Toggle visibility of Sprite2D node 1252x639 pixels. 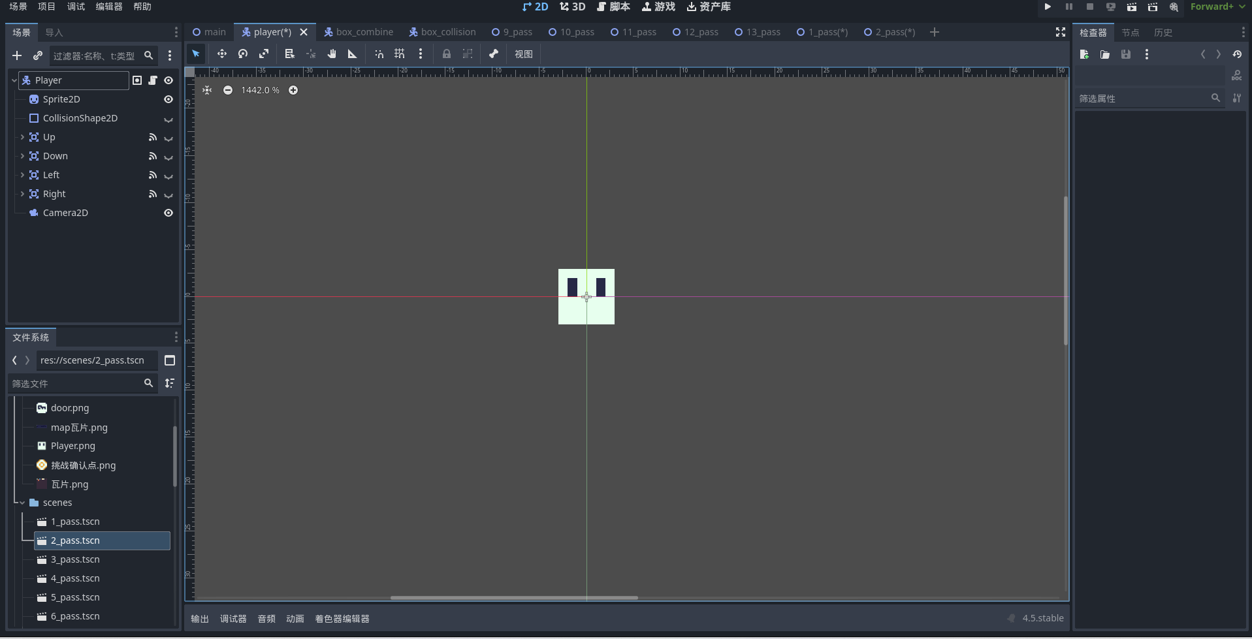pos(169,99)
